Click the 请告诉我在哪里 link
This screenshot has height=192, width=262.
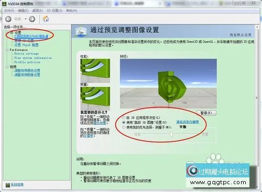(188, 122)
